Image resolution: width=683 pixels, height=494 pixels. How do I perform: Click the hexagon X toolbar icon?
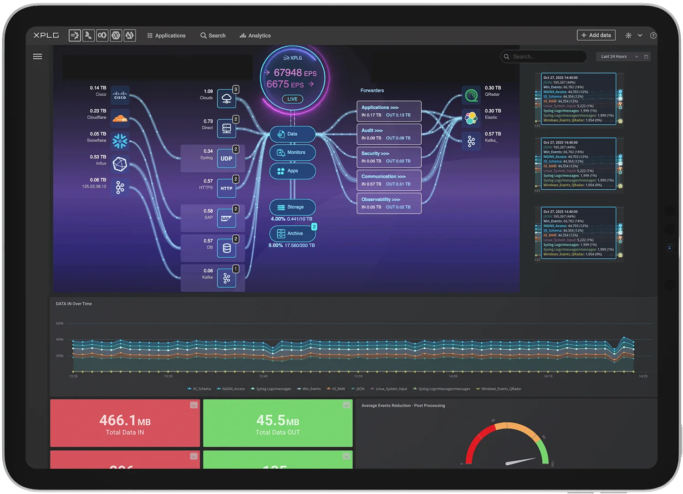click(116, 35)
